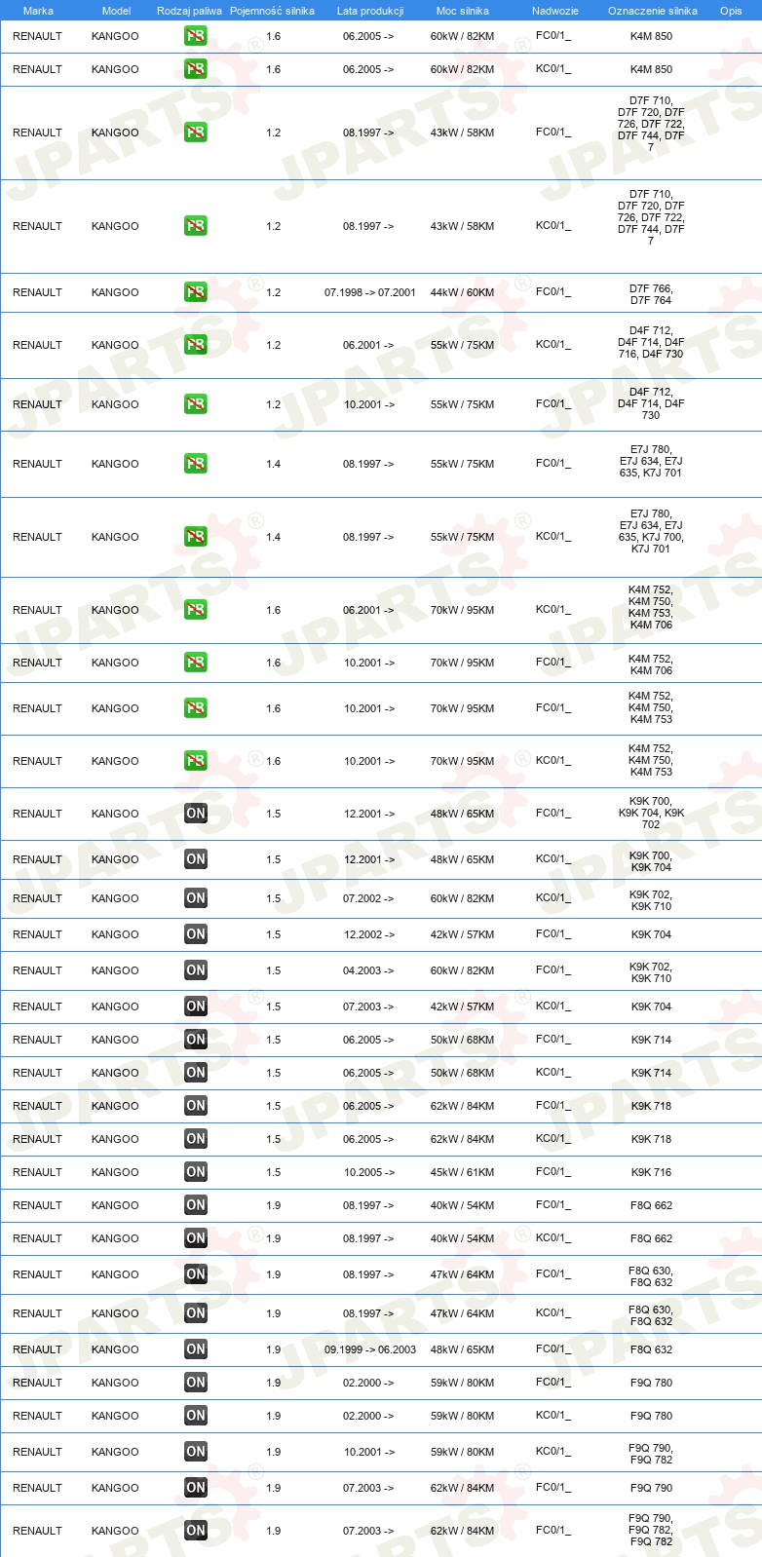Click the PB petrol icon in K4M 850 KC0/1_ row
The image size is (762, 1557).
point(196,69)
